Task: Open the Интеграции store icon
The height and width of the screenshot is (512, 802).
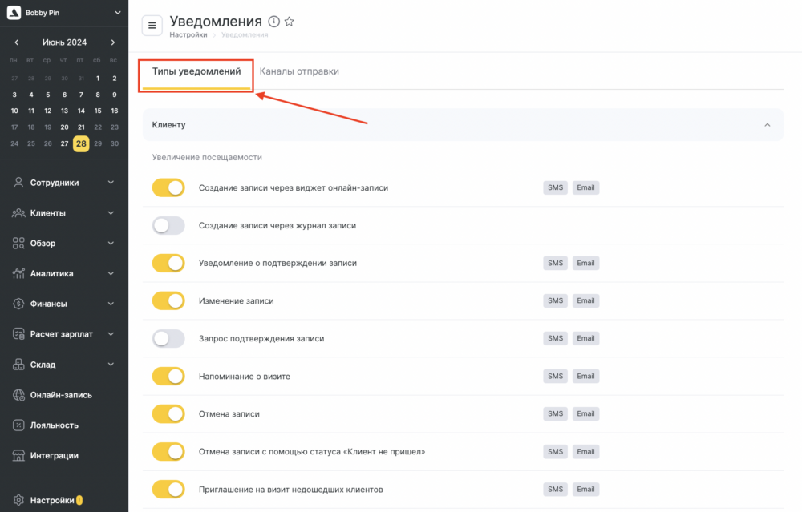Action: coord(18,456)
